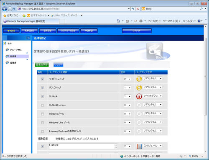209x160 pixels.
Task: Enable the Windowsメール checkbox
Action: [x=42, y=114]
